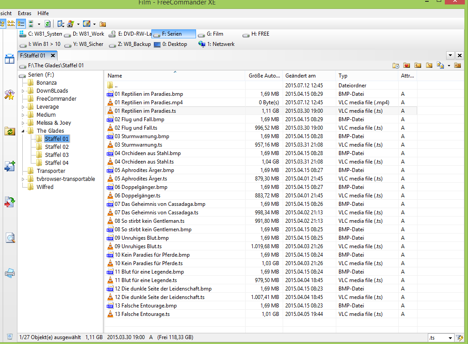Click the folder synchronize sidebar icon
The image size is (468, 344).
coord(9,131)
